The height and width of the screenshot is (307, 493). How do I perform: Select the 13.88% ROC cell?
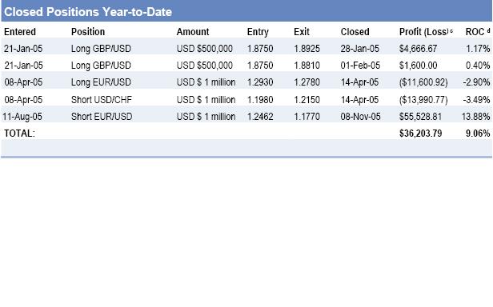click(475, 117)
